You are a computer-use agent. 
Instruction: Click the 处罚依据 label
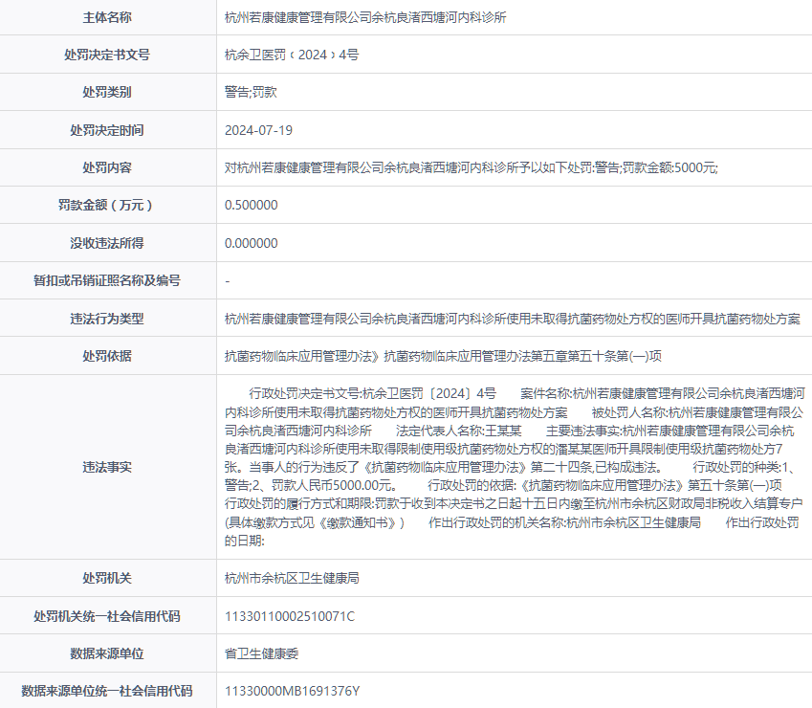[107, 356]
